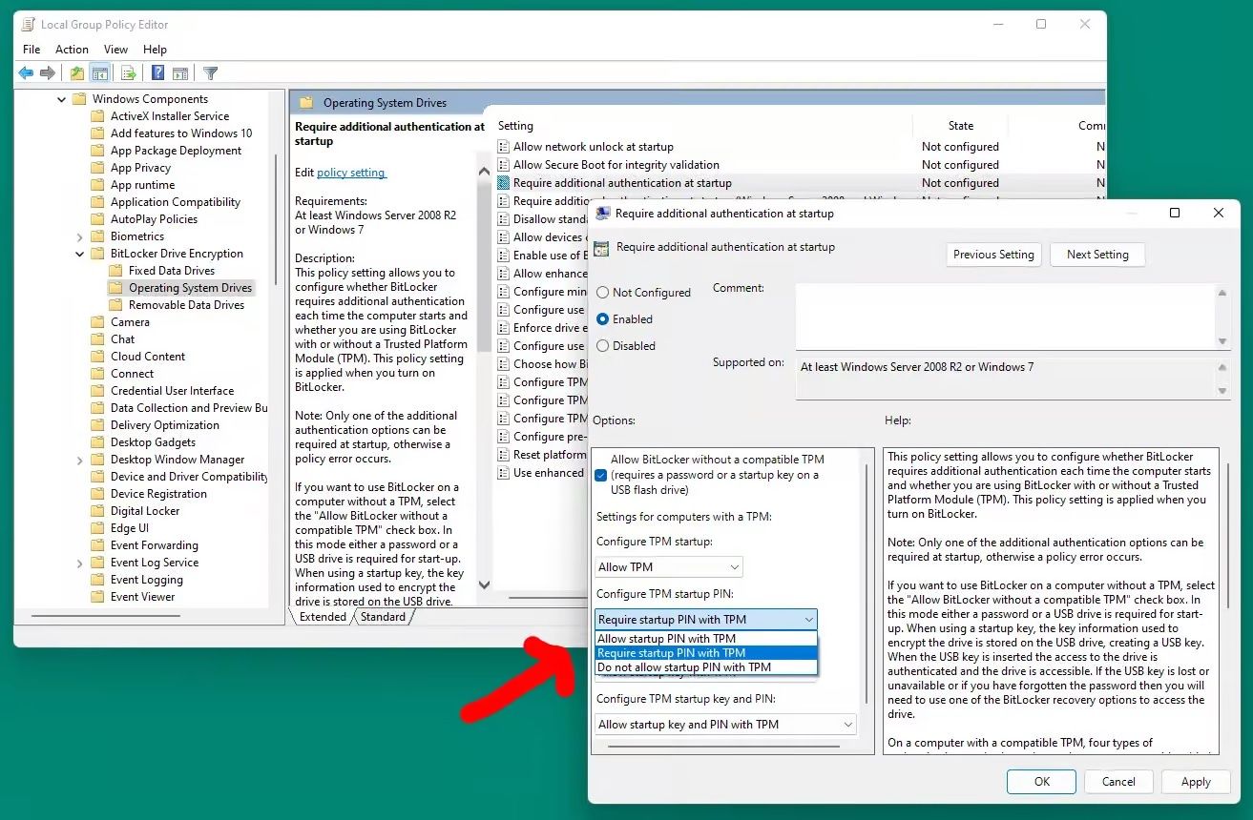Open the View menu
The height and width of the screenshot is (820, 1253).
coord(115,50)
